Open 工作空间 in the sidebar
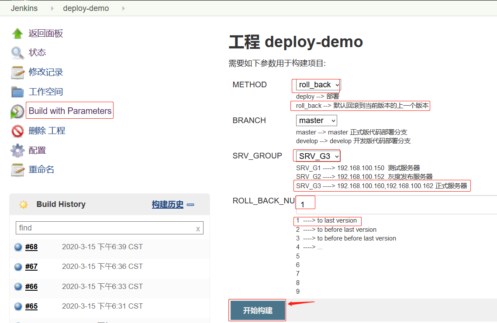This screenshot has height=323, width=497. pyautogui.click(x=46, y=92)
